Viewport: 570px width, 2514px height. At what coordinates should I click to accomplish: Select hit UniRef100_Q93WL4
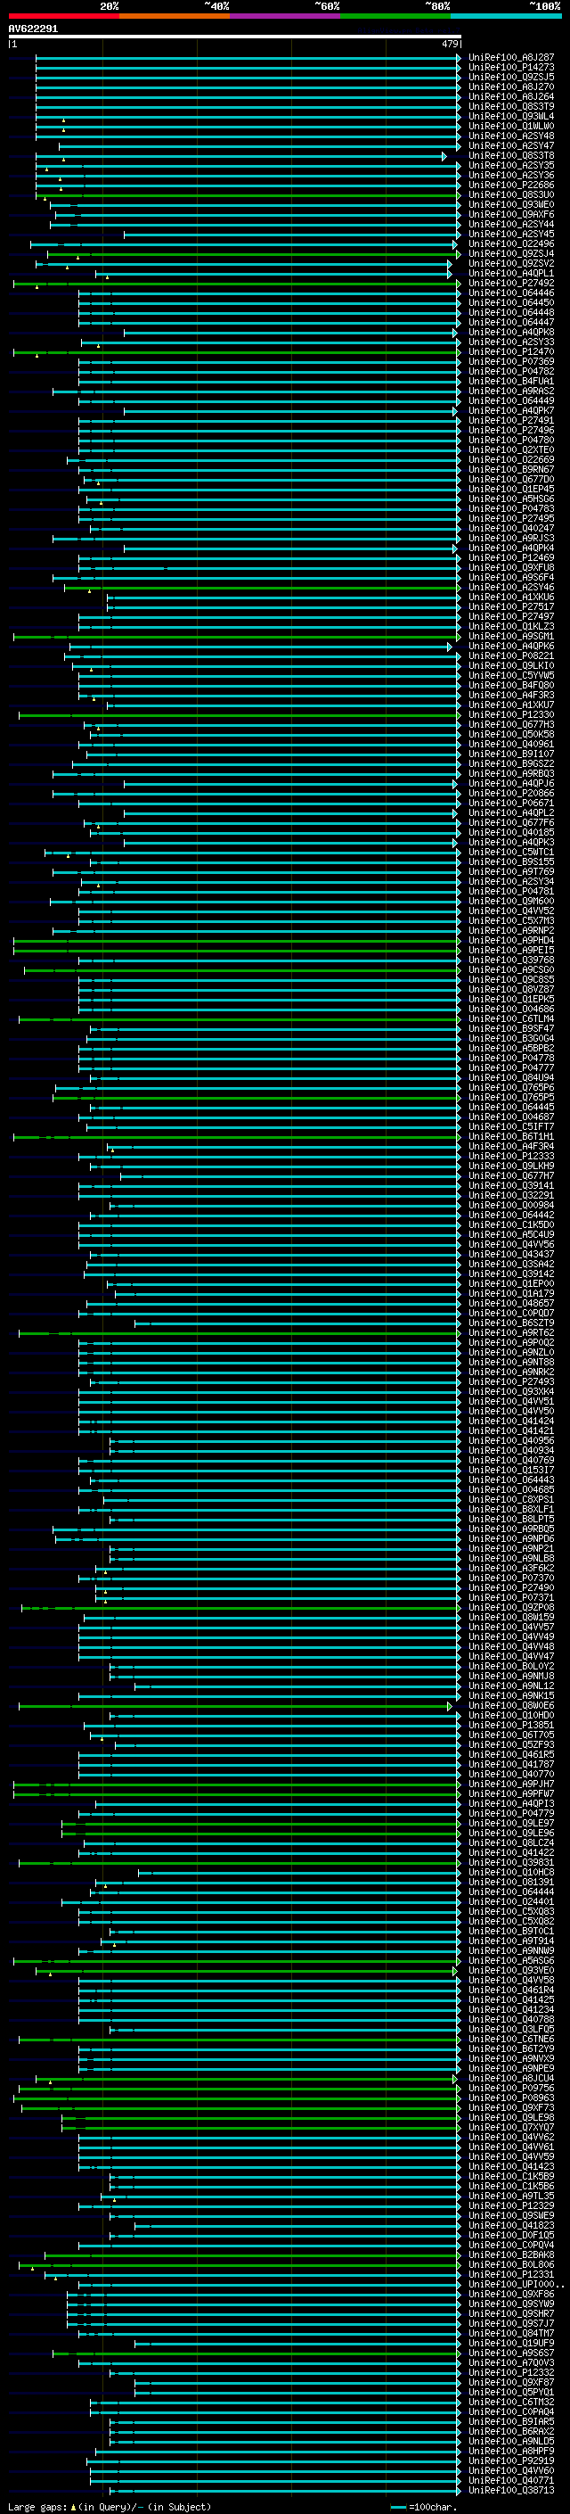click(x=511, y=116)
